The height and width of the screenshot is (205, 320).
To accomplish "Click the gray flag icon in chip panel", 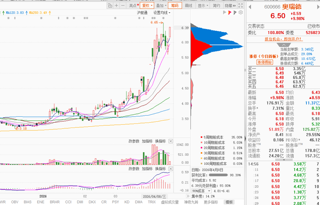I will click(225, 13).
